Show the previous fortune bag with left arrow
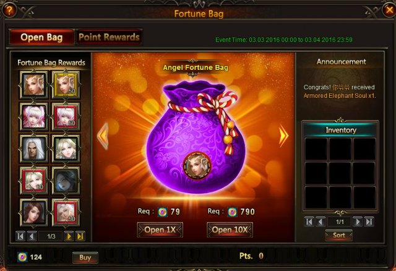The image size is (396, 271). [103, 136]
